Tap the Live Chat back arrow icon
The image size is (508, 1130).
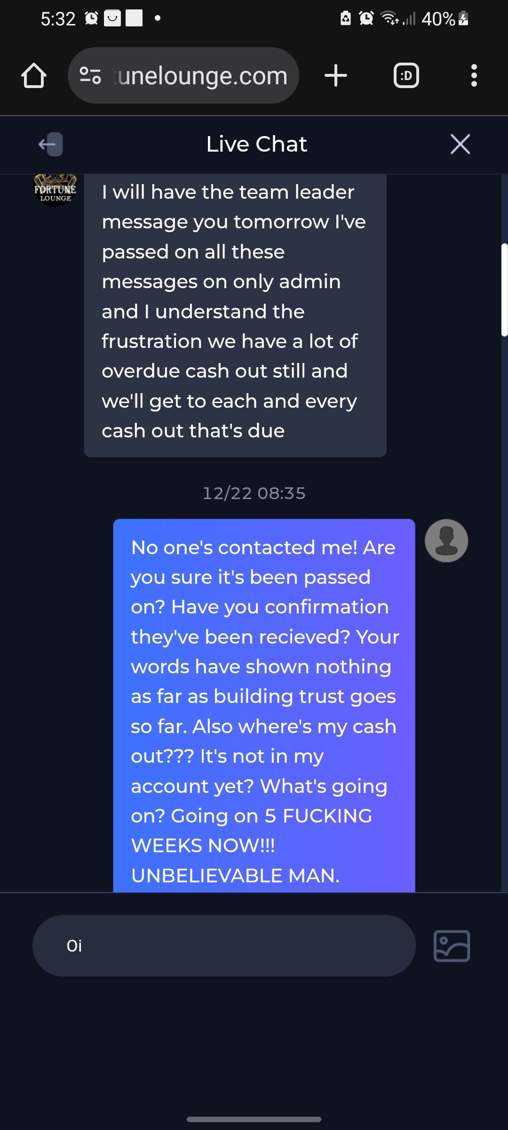[x=51, y=144]
